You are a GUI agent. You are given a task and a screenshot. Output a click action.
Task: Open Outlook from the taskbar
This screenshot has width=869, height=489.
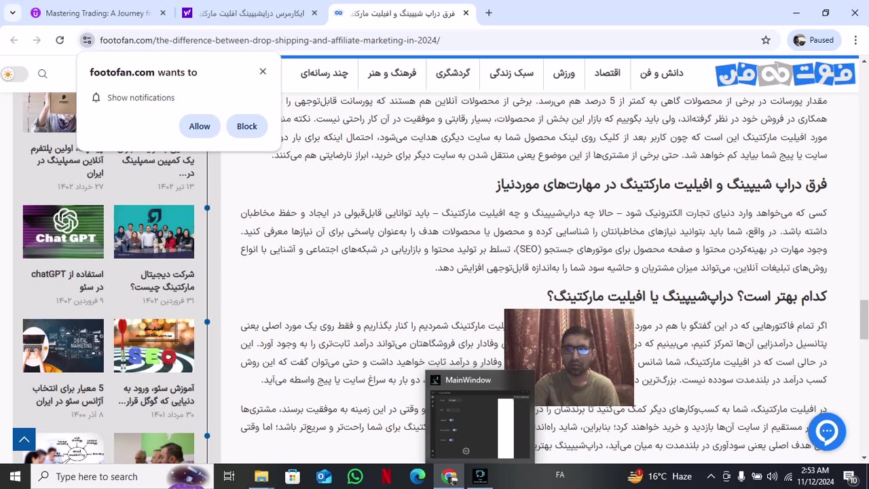[x=324, y=477]
